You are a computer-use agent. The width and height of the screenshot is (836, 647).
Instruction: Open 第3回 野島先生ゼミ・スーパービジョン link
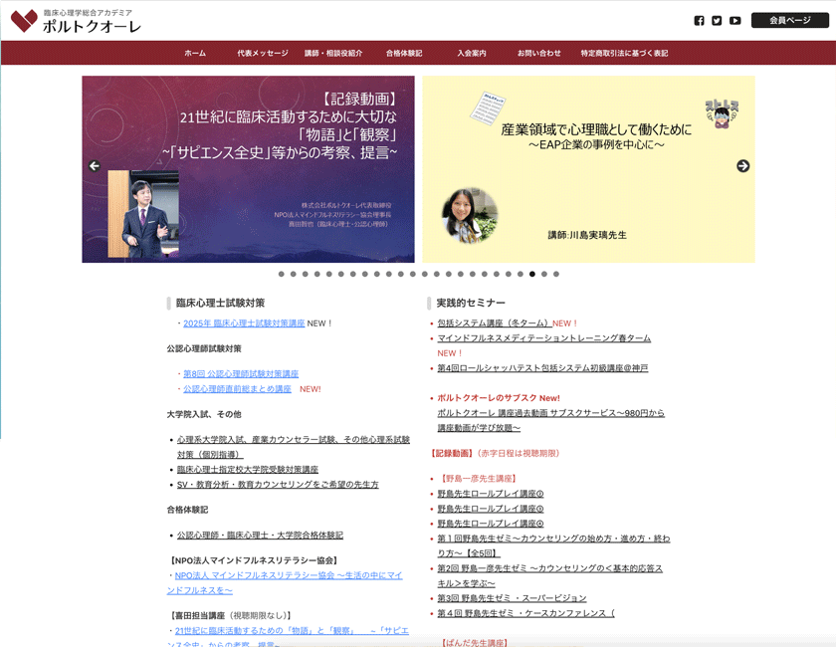click(x=512, y=598)
